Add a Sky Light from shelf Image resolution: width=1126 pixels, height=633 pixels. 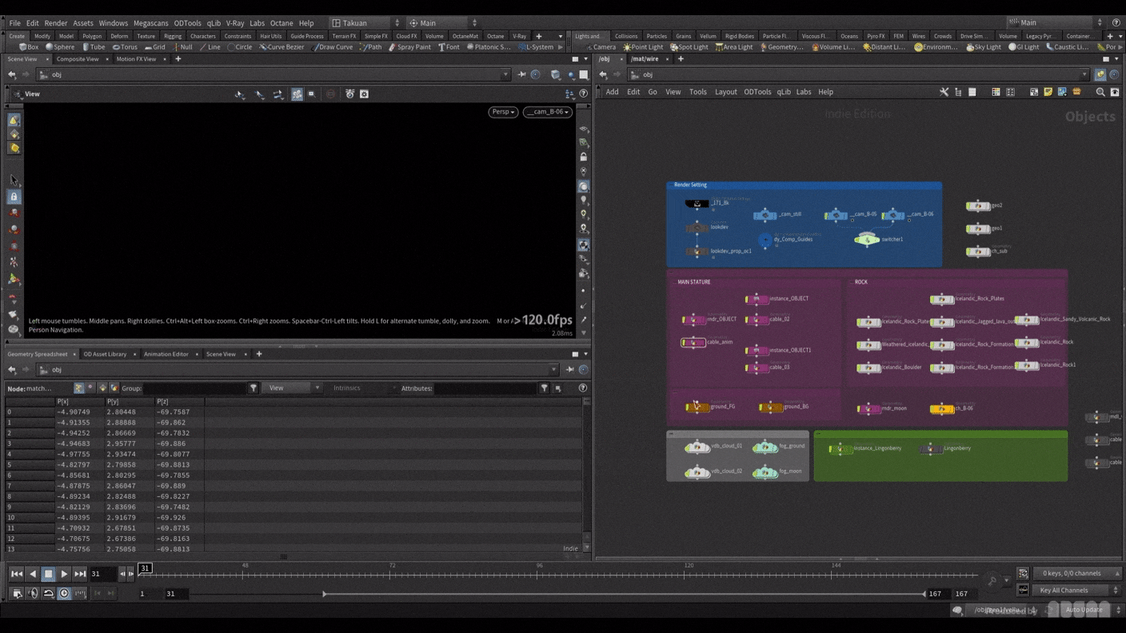coord(984,47)
